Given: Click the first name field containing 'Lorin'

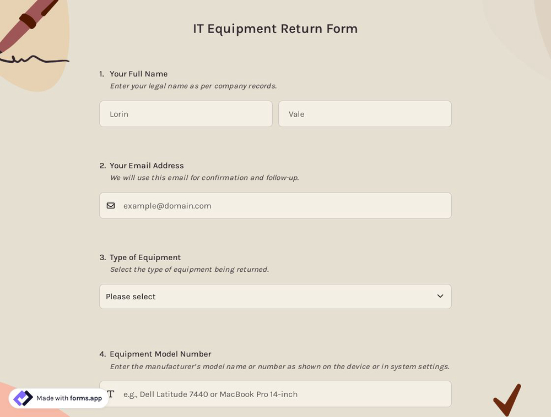Looking at the screenshot, I should (186, 114).
